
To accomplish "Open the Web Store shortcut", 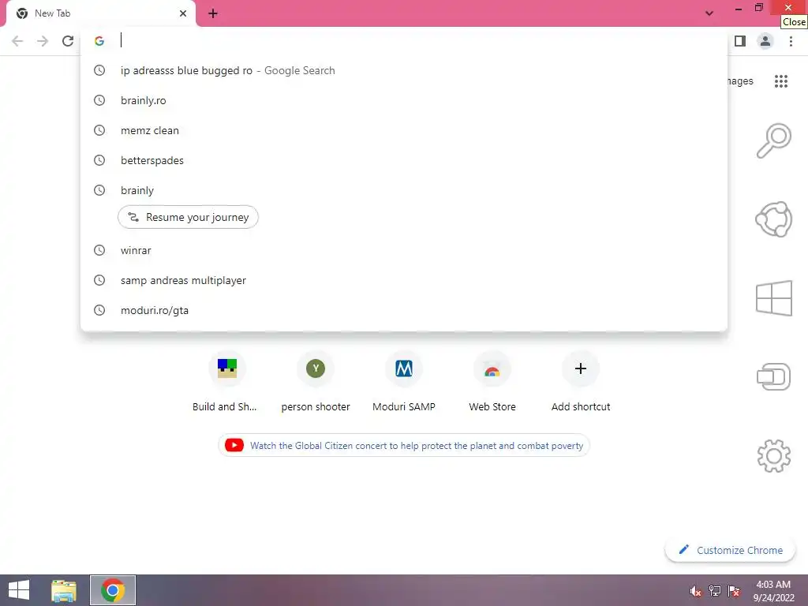I will pyautogui.click(x=492, y=381).
